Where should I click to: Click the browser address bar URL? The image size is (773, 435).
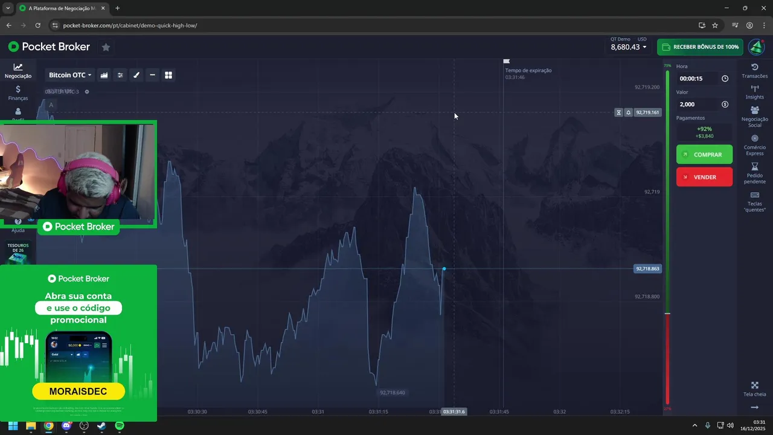click(x=130, y=25)
